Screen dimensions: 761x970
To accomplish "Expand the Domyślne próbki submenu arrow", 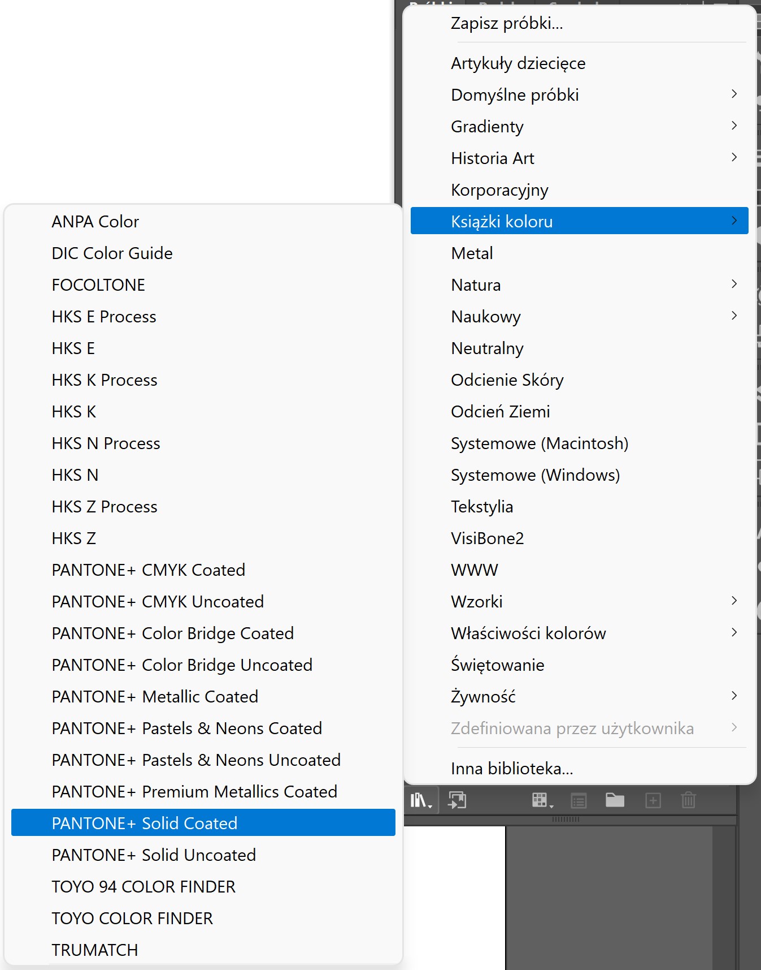I will point(734,94).
